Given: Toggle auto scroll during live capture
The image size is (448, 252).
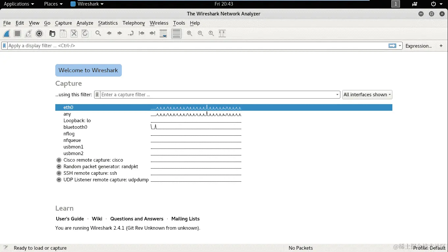Looking at the screenshot, I should (x=163, y=33).
